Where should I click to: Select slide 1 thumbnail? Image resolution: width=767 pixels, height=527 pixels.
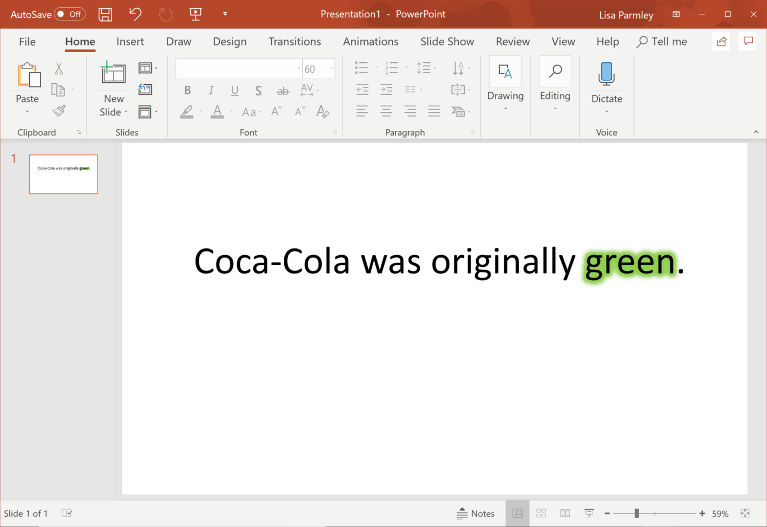click(63, 174)
